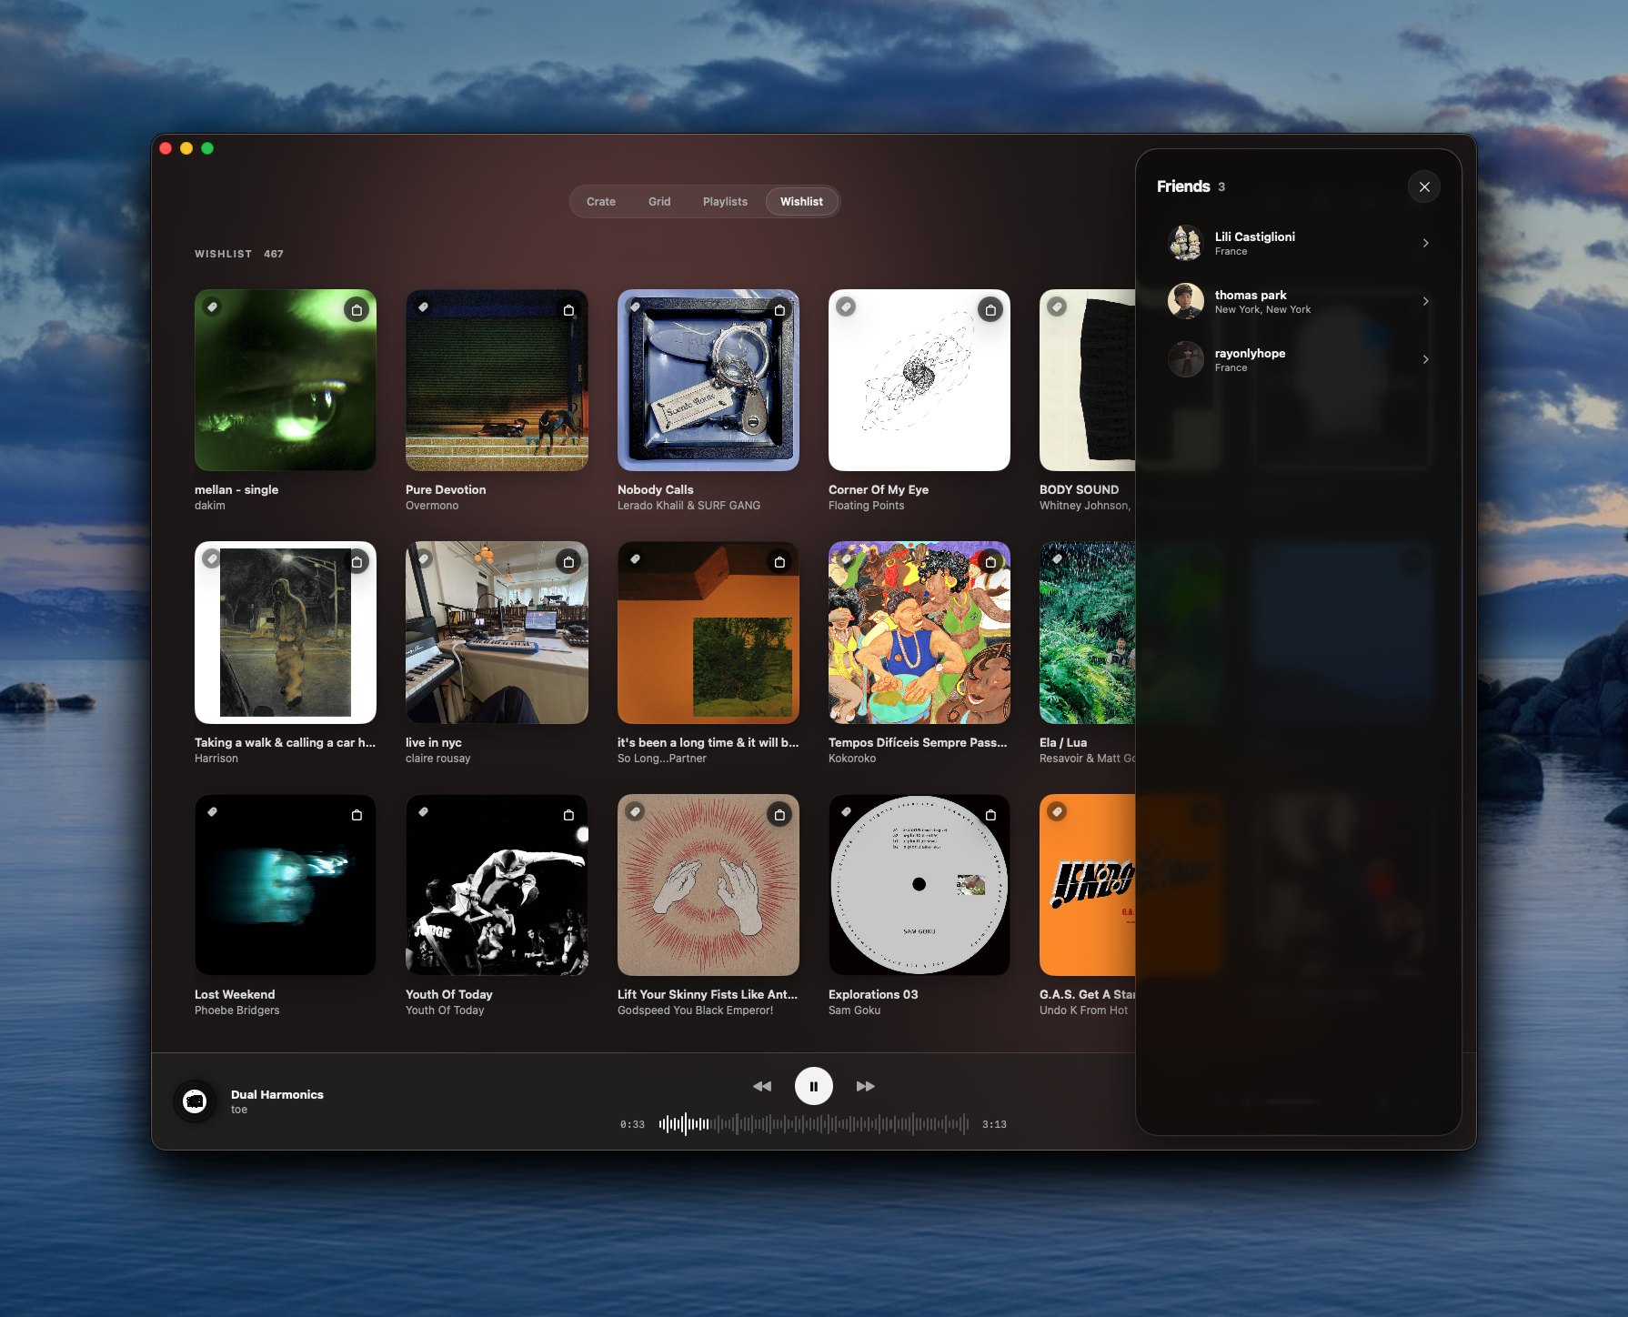Image resolution: width=1628 pixels, height=1317 pixels.
Task: Click the tag icon on live in nyc
Action: (423, 559)
